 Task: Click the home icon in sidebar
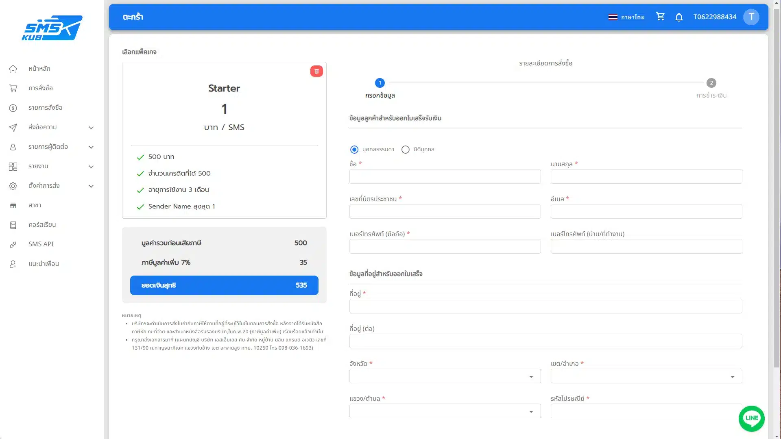[x=13, y=69]
